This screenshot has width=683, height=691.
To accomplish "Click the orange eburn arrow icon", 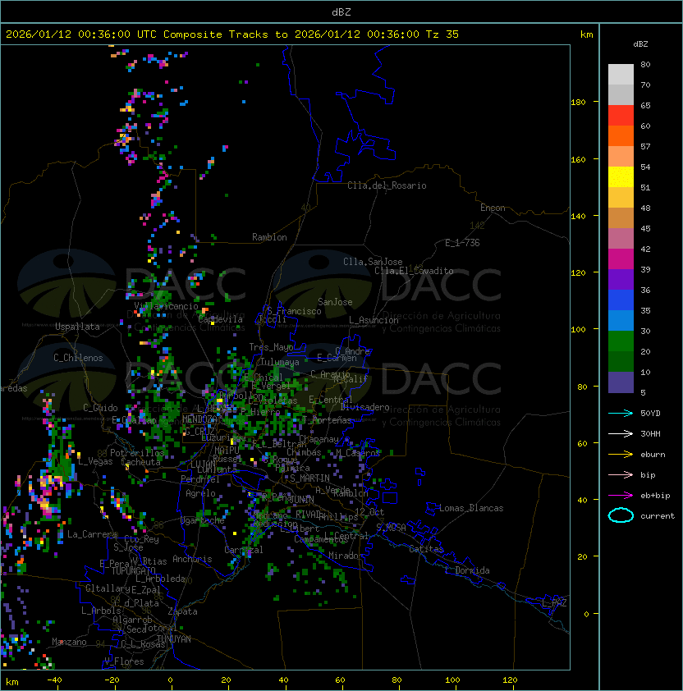I will point(621,454).
